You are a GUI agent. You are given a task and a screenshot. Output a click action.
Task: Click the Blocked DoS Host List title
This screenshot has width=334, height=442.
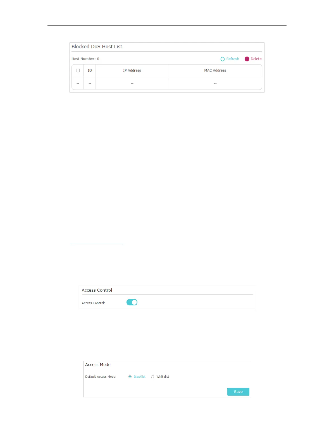[x=97, y=47]
